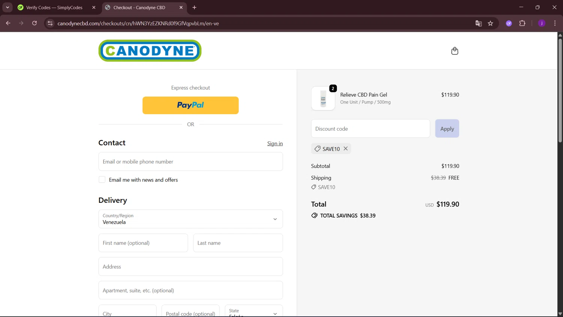Screen dimensions: 563x317
Task: Click the Canodyne logo
Action: 150,51
